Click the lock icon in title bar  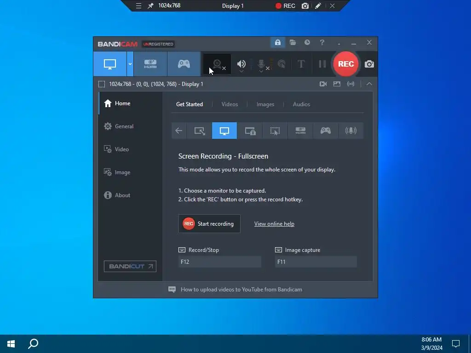coord(277,42)
